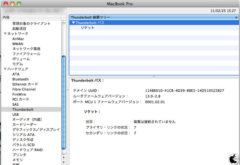Click the yellow minimize button
The width and height of the screenshot is (240, 165).
(12, 4)
